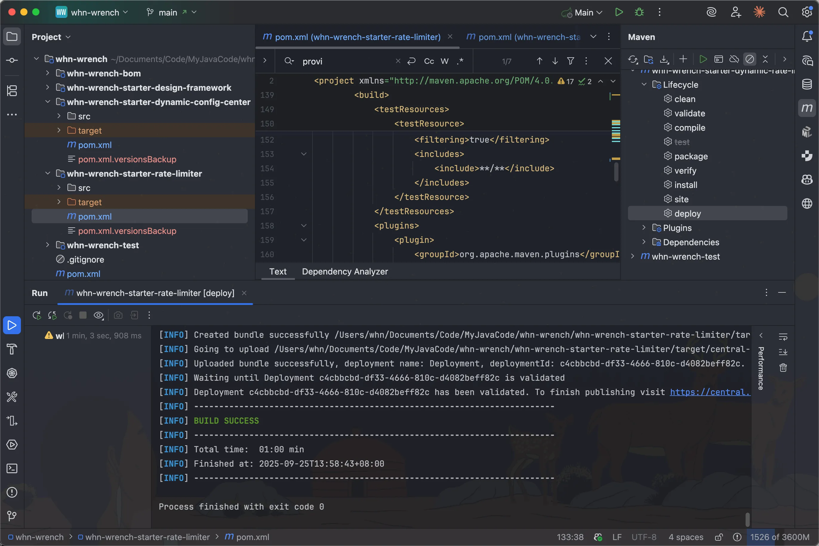
Task: Expand the whn-wrench-bom module folder
Action: [48, 73]
